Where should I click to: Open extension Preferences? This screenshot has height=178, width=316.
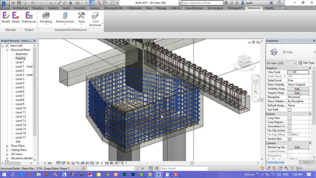(29, 17)
